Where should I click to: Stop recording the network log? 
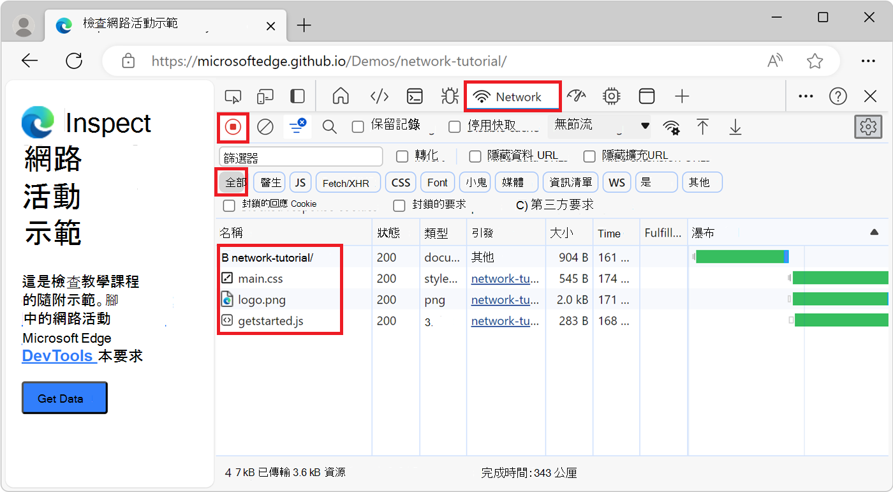232,126
